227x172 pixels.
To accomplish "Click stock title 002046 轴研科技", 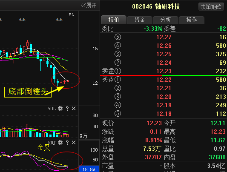I will (x=156, y=6).
